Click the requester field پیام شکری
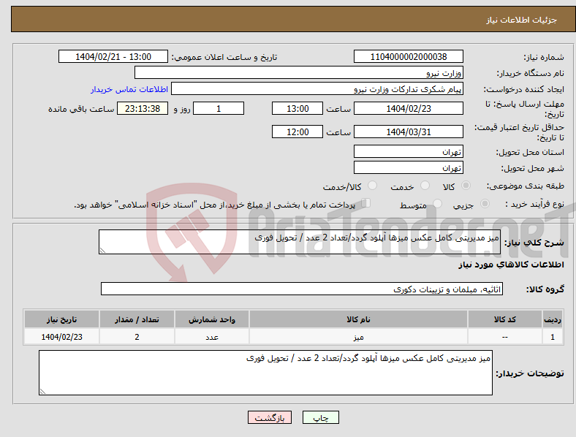576x437 pixels. (x=317, y=89)
